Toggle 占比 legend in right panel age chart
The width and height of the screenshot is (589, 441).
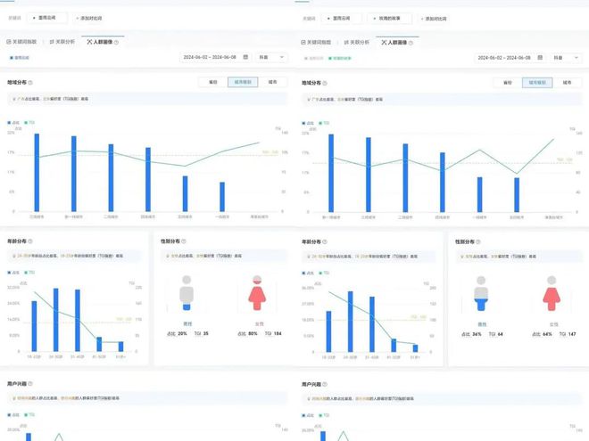[x=308, y=273]
